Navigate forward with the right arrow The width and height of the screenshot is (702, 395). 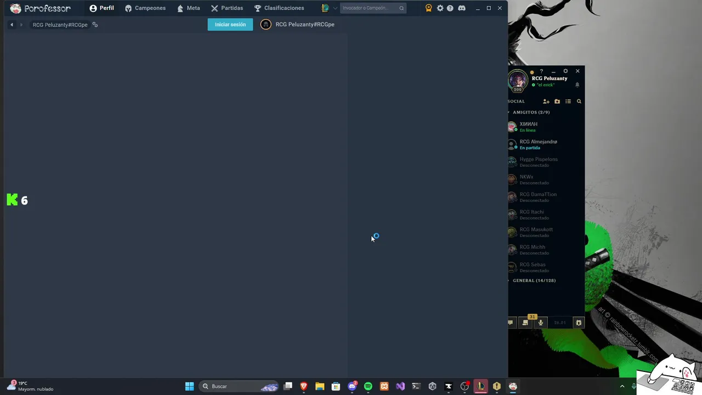(x=21, y=25)
